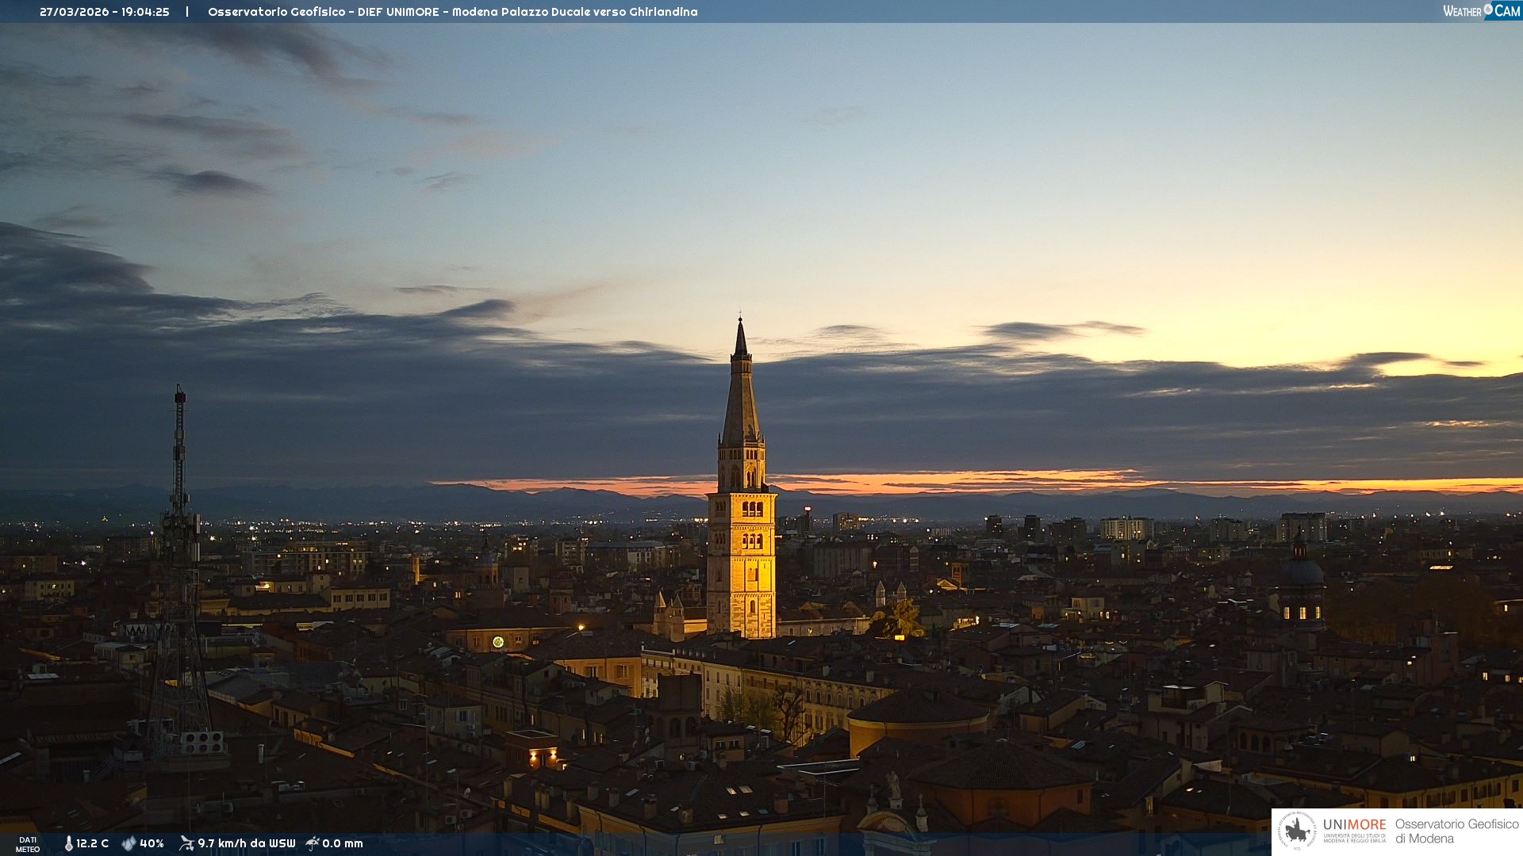Click the 12.2 C temperature reading

[x=92, y=843]
